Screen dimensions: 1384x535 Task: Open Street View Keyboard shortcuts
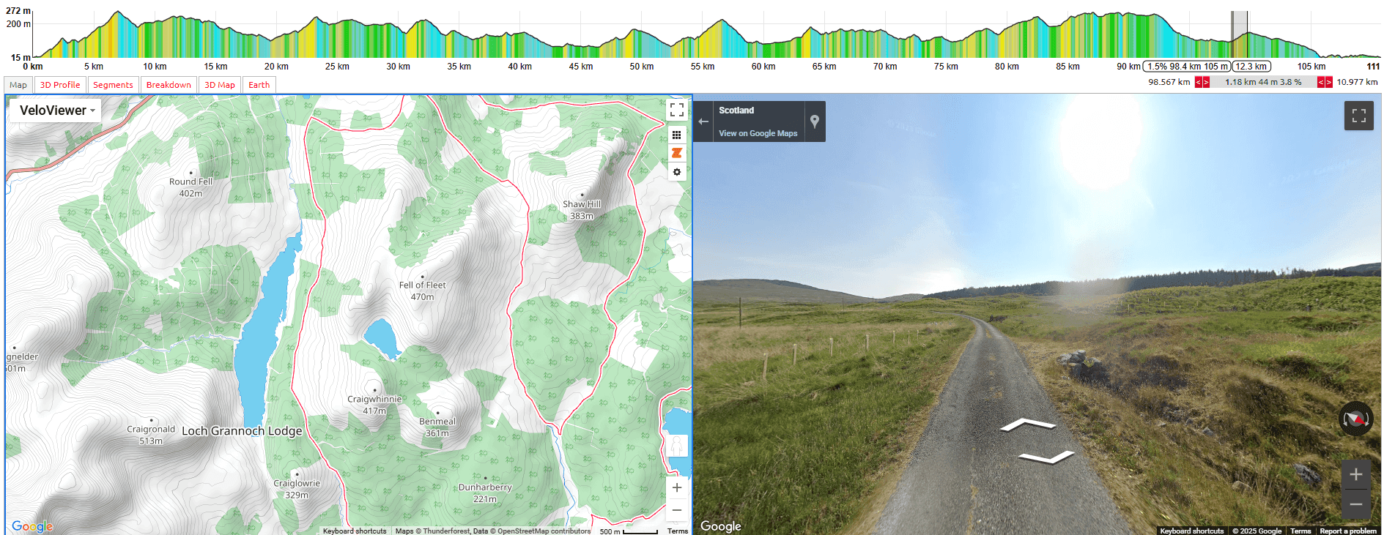pos(1192,531)
